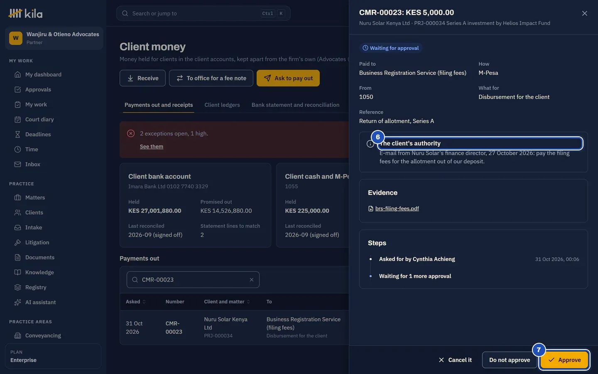Click Cancel it button
Image resolution: width=598 pixels, height=374 pixels.
(455, 360)
